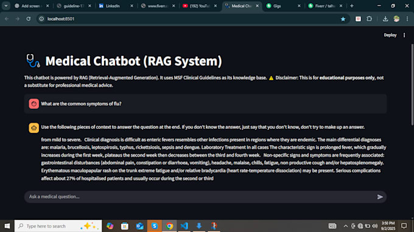The height and width of the screenshot is (232, 414).
Task: Switch to the guideline tab
Action: [74, 6]
